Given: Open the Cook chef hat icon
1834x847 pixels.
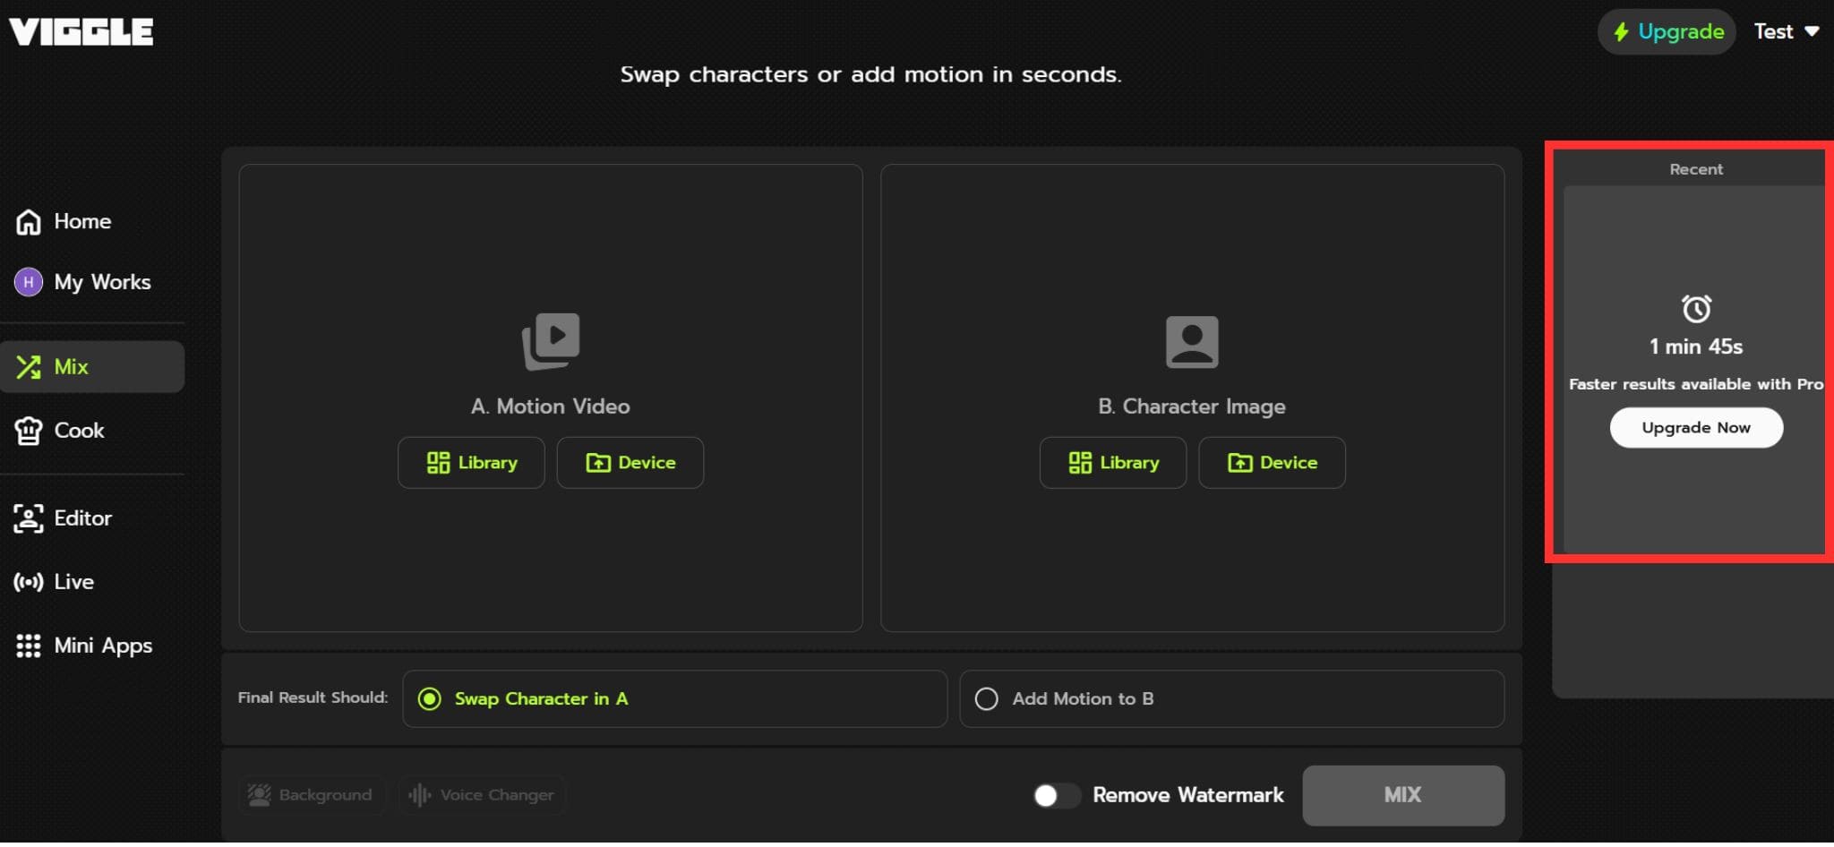Looking at the screenshot, I should coord(29,431).
